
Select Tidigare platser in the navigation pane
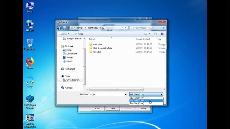72,39
